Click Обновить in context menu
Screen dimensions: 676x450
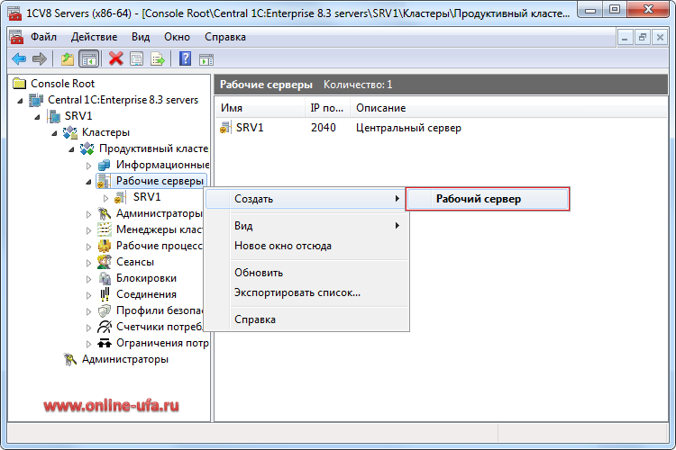tap(306, 273)
